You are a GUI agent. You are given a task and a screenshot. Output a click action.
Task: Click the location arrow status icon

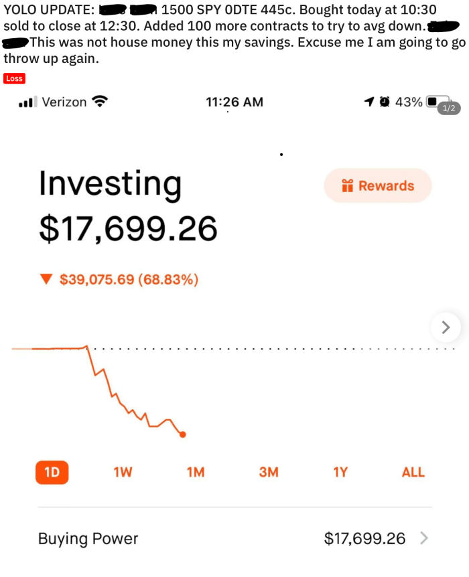tap(368, 102)
